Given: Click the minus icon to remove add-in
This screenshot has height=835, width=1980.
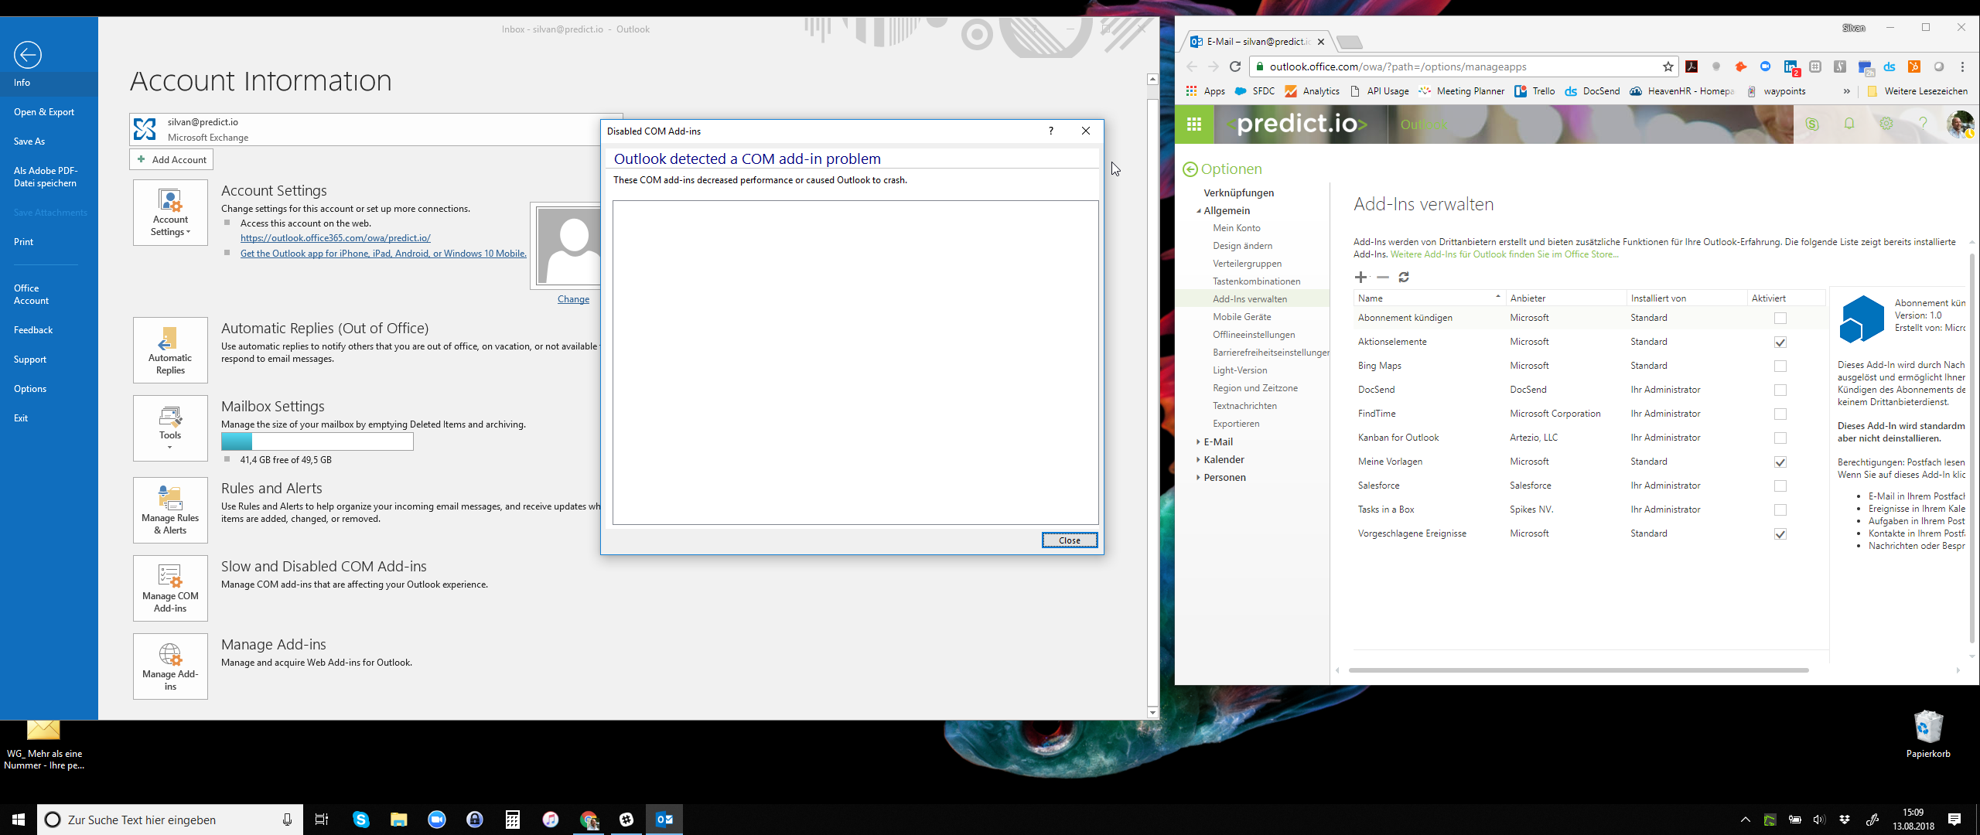Looking at the screenshot, I should 1383,277.
